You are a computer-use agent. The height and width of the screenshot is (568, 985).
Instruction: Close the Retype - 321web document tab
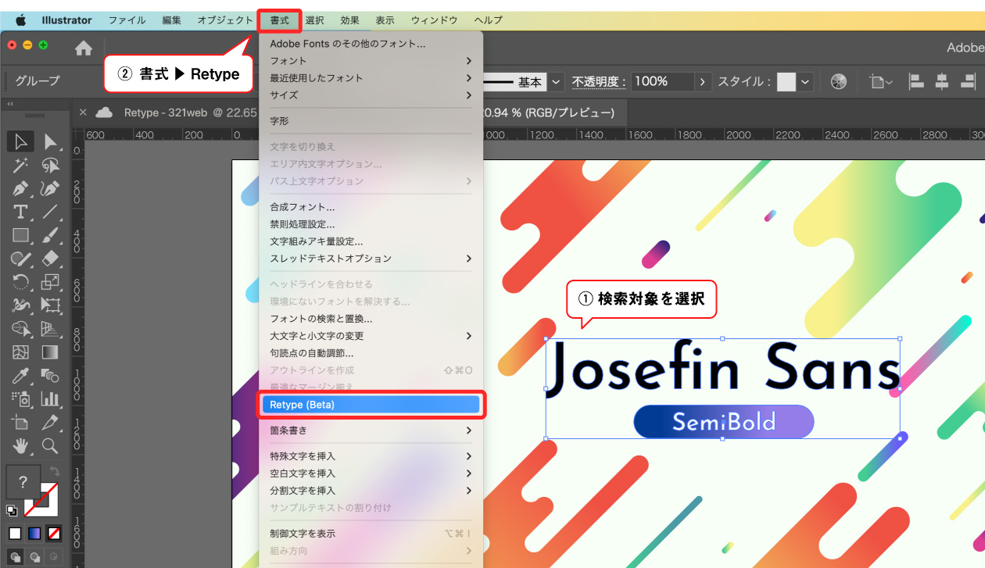(83, 113)
